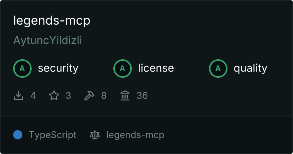Screen dimensions: 293x154
Task: Click the footer legends-mcp license text
Action: pos(135,135)
